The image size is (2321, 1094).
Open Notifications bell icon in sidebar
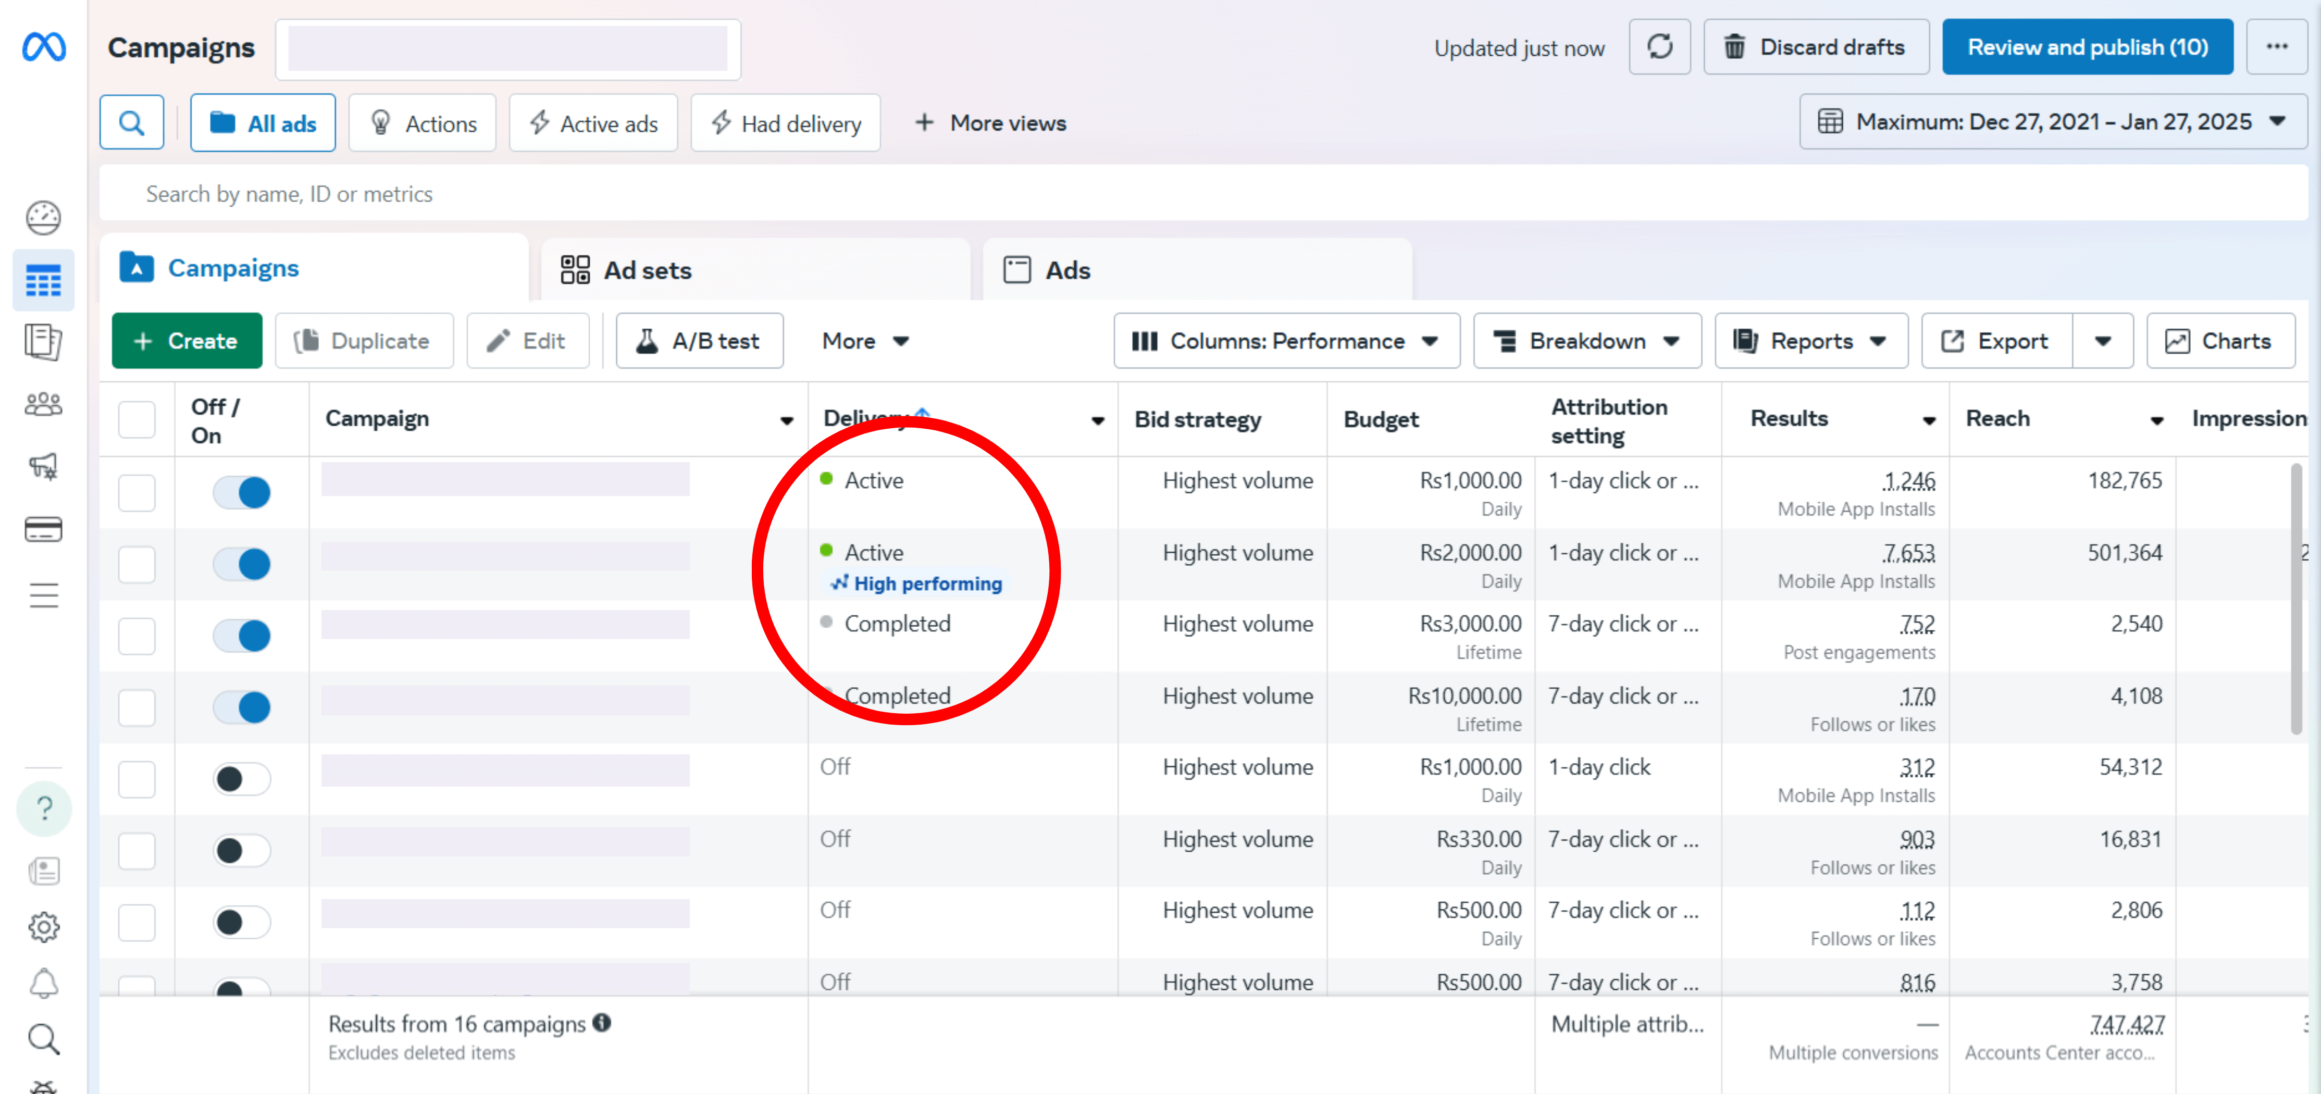click(43, 983)
